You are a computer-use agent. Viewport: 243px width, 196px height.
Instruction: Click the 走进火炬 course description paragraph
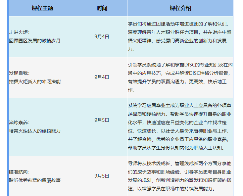180,37
